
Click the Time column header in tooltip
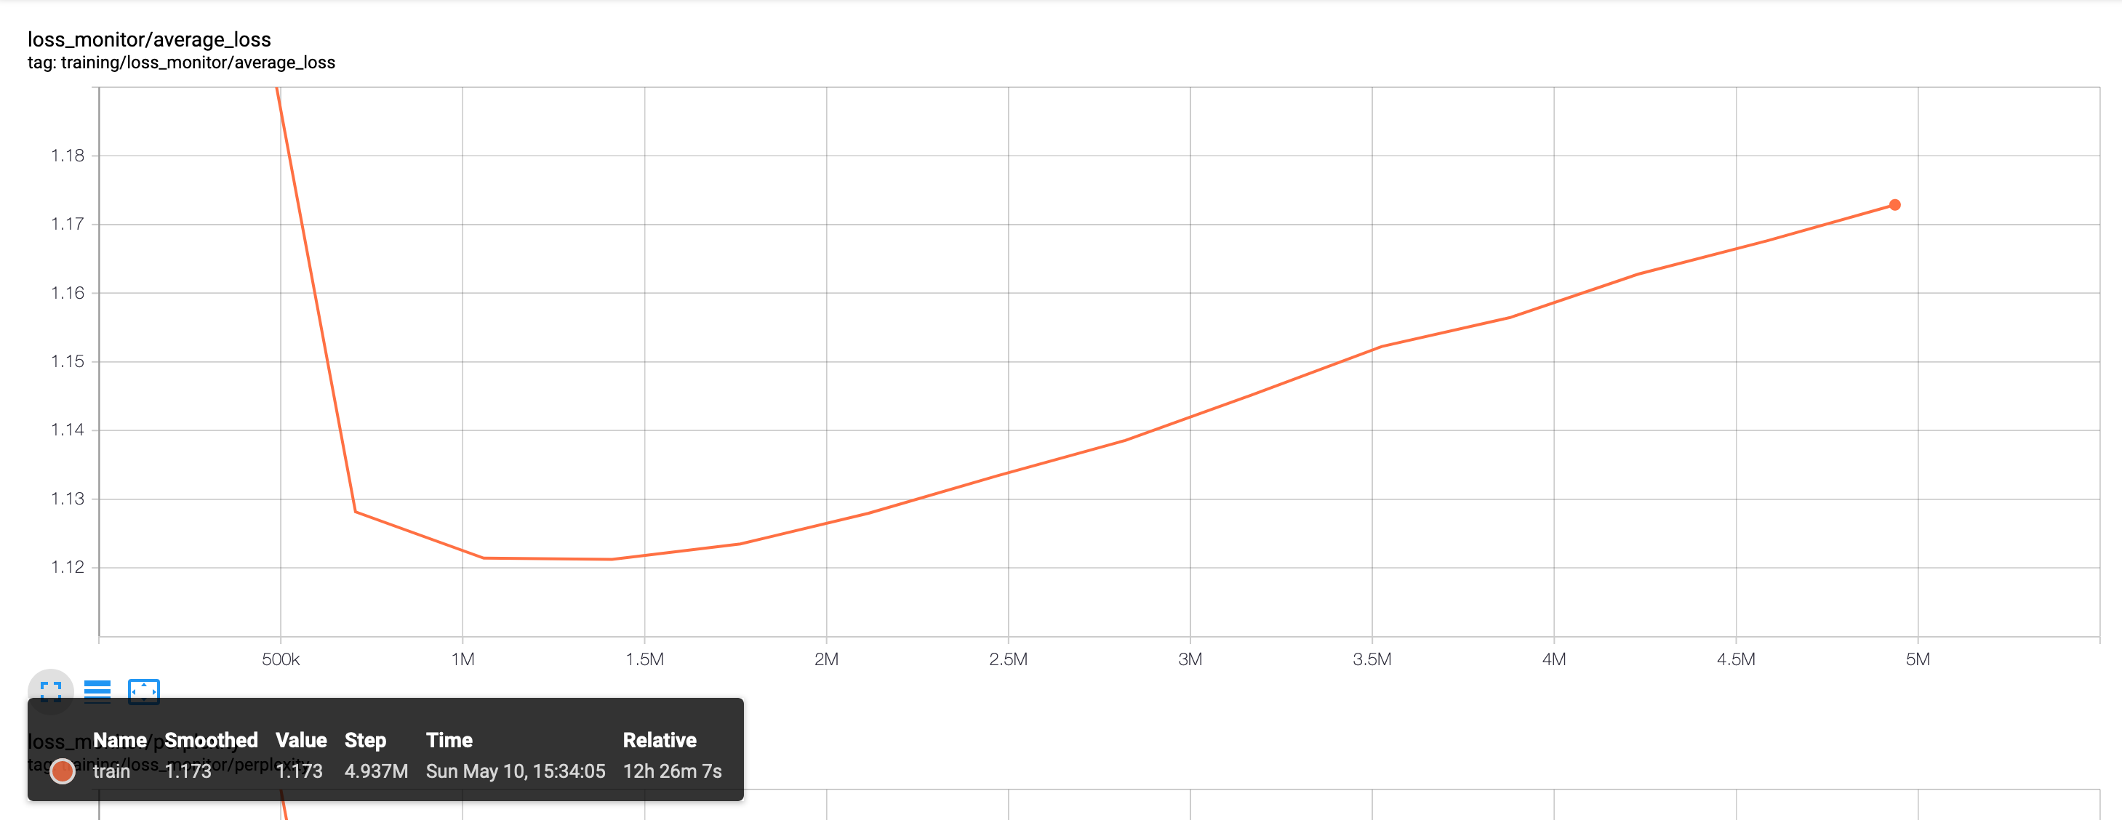click(x=449, y=740)
